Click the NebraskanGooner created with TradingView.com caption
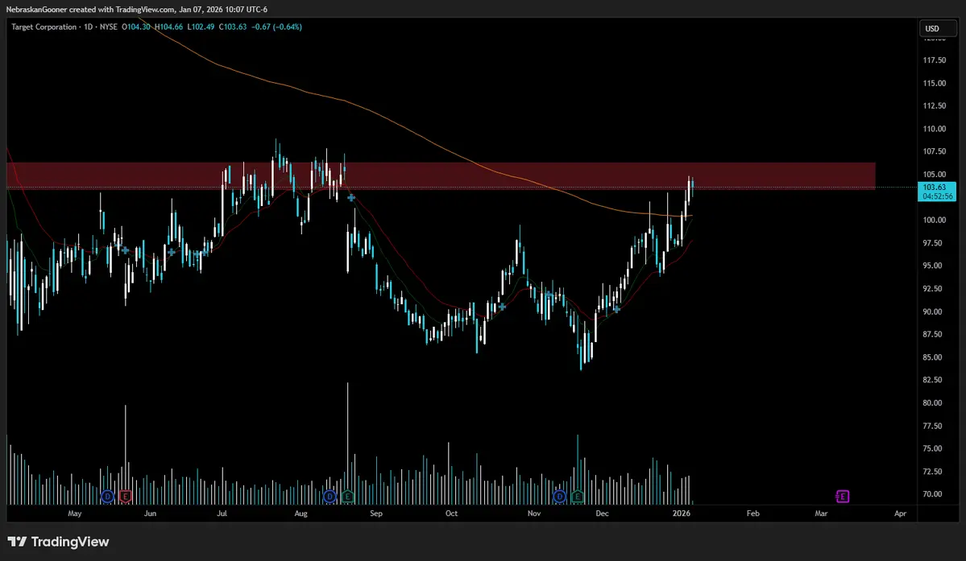This screenshot has height=561, width=966. click(x=137, y=9)
